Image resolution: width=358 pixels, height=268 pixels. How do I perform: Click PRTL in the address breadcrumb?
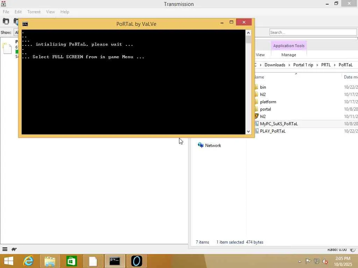coord(326,65)
